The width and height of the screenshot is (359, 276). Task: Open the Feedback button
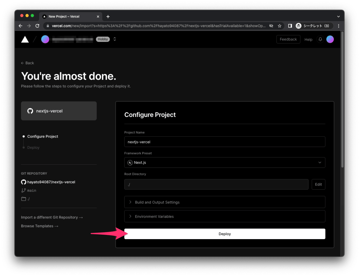coord(288,39)
